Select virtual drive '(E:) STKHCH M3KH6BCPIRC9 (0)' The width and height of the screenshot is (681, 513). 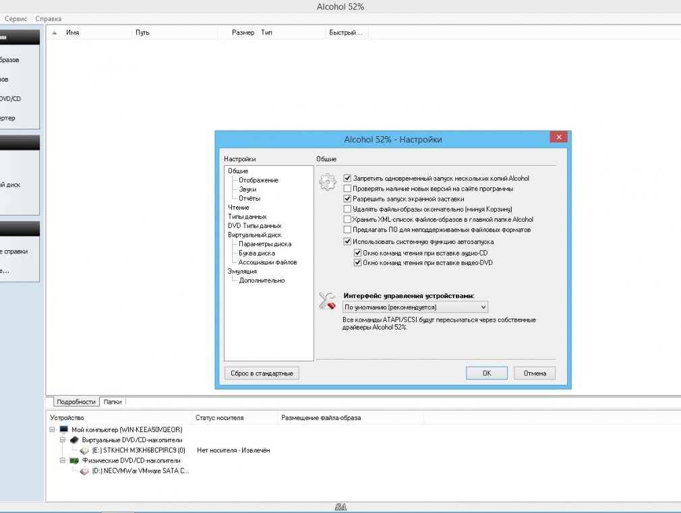point(138,450)
